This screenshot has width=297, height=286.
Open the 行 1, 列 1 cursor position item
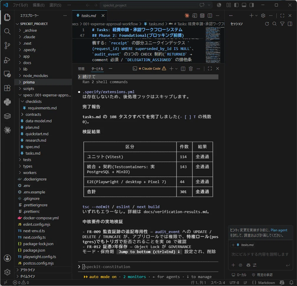(x=198, y=282)
